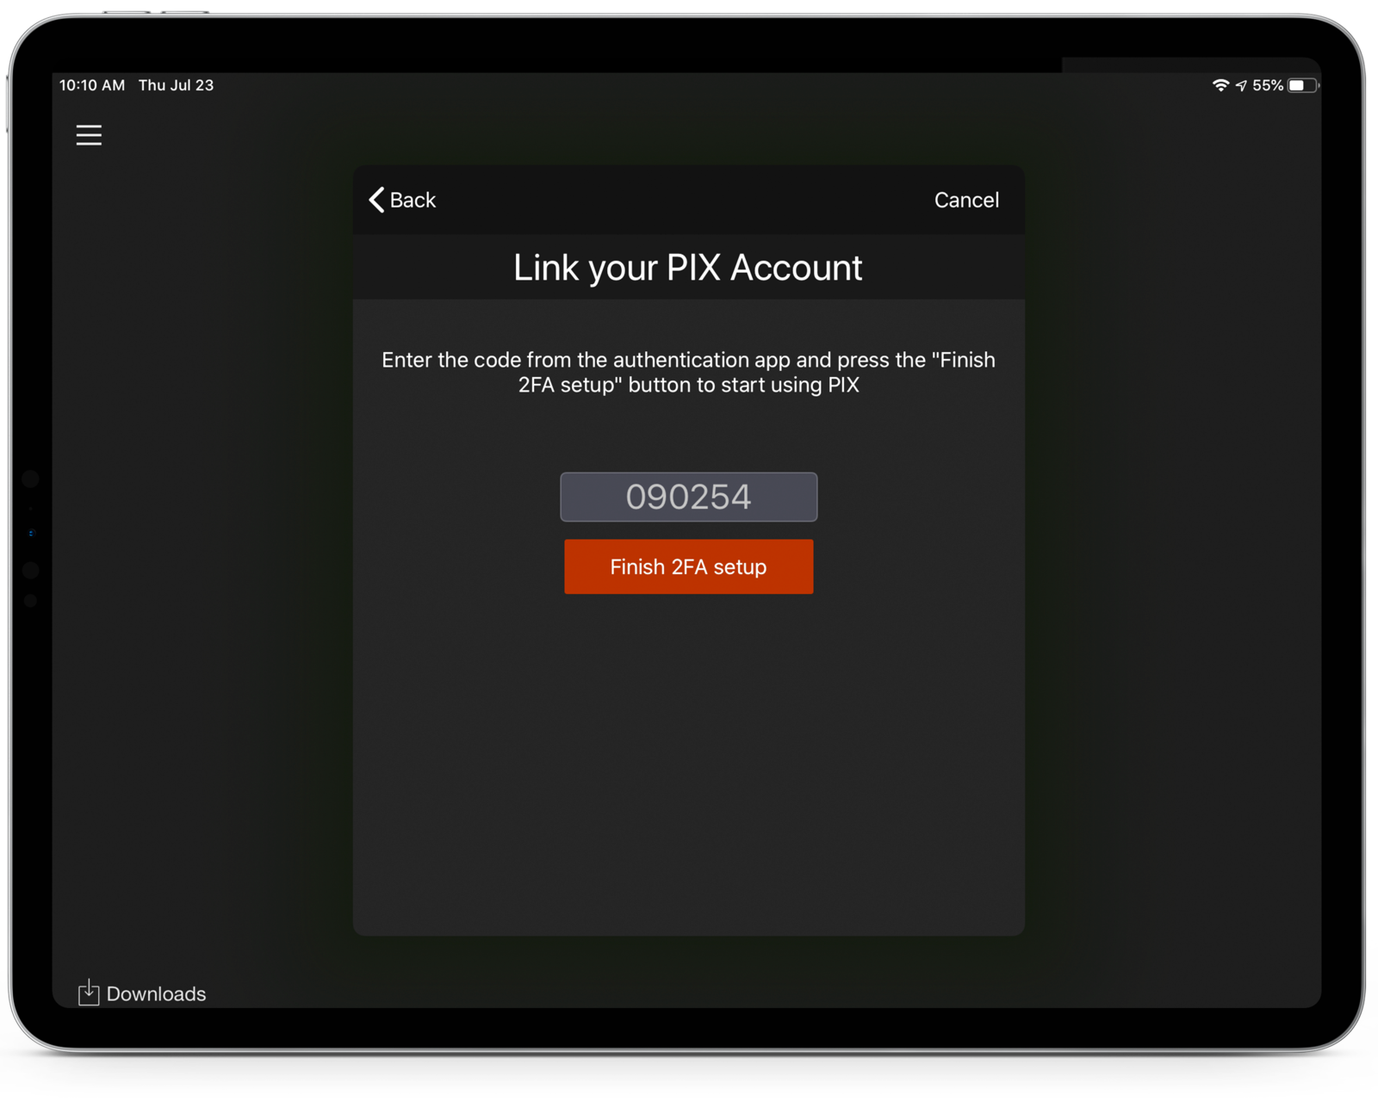Image resolution: width=1378 pixels, height=1101 pixels.
Task: Cancel the PIX account linking
Action: [966, 200]
